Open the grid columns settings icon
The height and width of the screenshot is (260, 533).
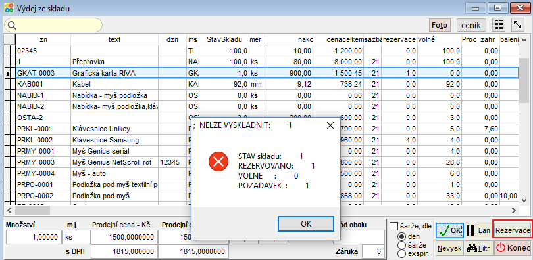[498, 25]
